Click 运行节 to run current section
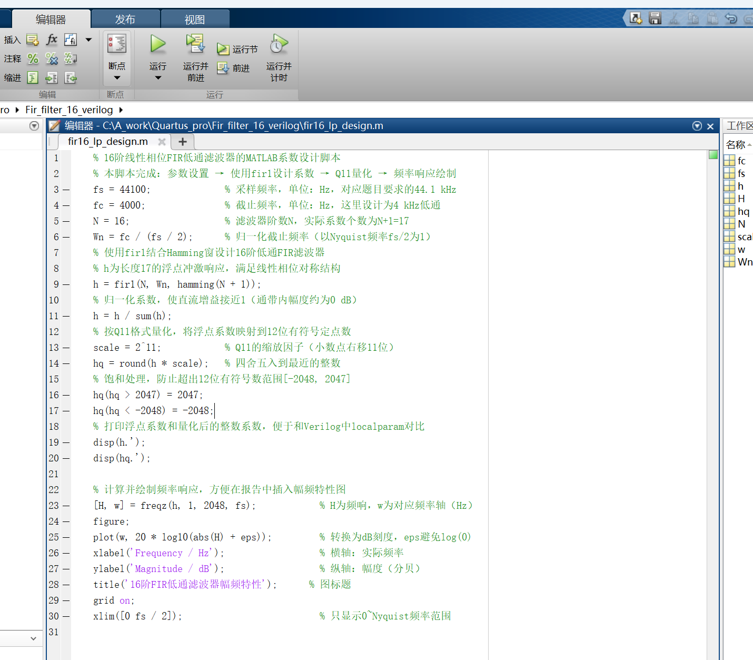Screen dimensions: 753x660 click(x=237, y=49)
